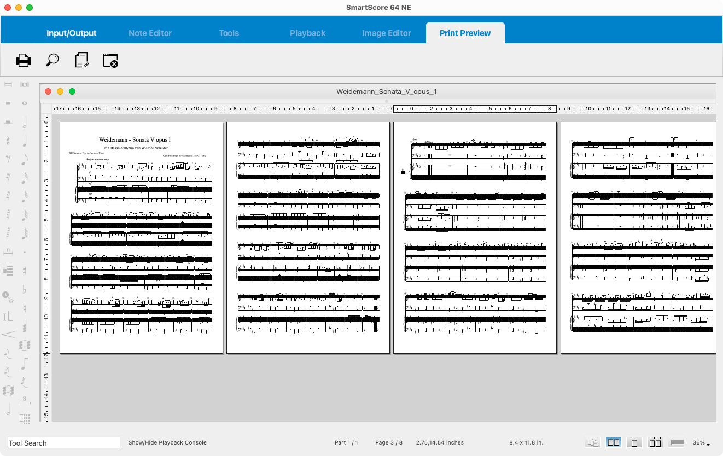The width and height of the screenshot is (723, 456).
Task: Choose the clock-and-cursor tool
Action: (8, 297)
